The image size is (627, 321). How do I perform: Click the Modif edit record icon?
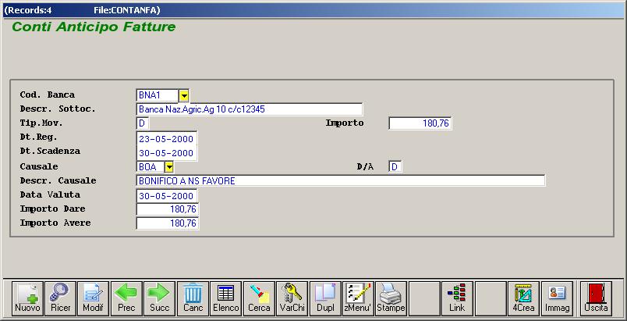(93, 298)
